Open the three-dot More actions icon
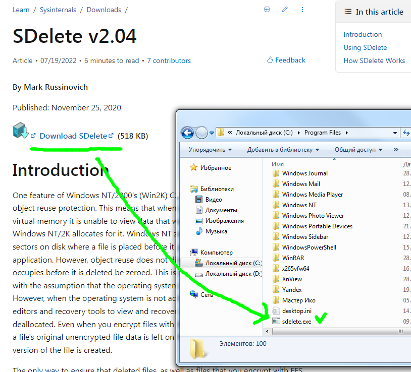This screenshot has width=411, height=372. click(x=302, y=10)
